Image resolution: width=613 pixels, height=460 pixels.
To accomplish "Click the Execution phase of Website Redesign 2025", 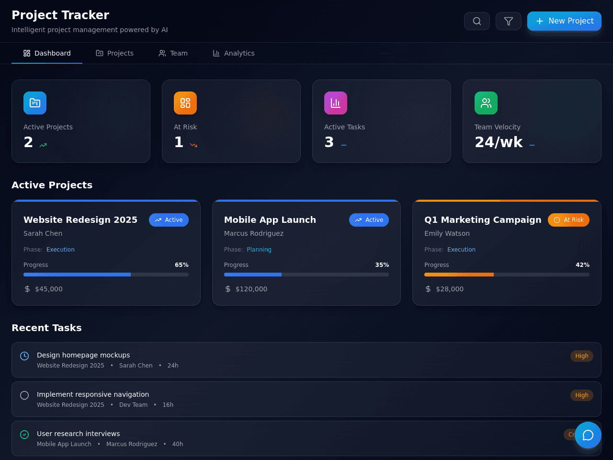I will click(60, 250).
